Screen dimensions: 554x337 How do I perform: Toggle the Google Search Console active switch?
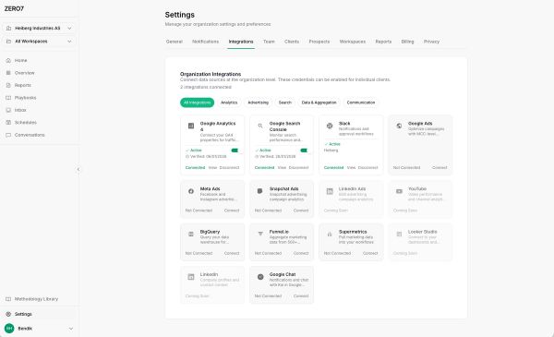pos(304,150)
